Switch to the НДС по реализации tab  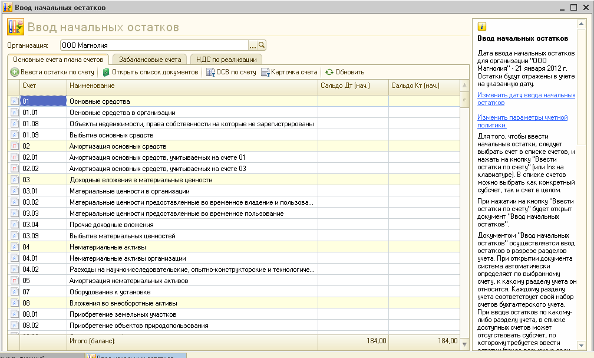(226, 60)
